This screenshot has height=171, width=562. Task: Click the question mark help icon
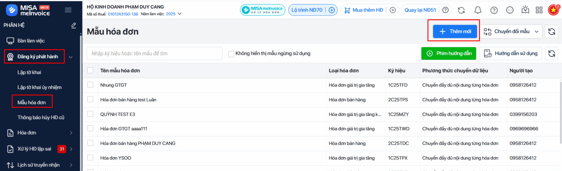coord(494,10)
